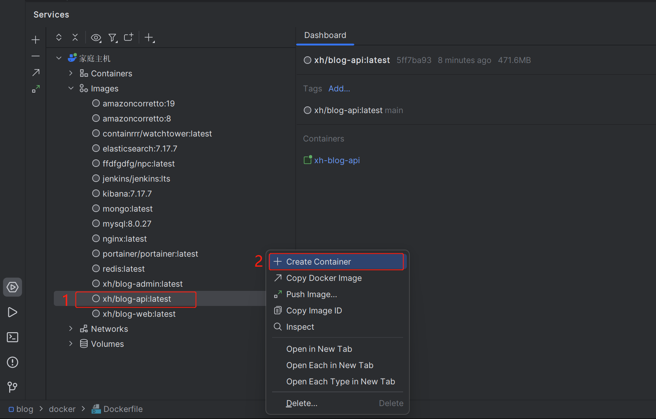The width and height of the screenshot is (656, 419).
Task: Expand the Containers tree node
Action: pyautogui.click(x=71, y=73)
